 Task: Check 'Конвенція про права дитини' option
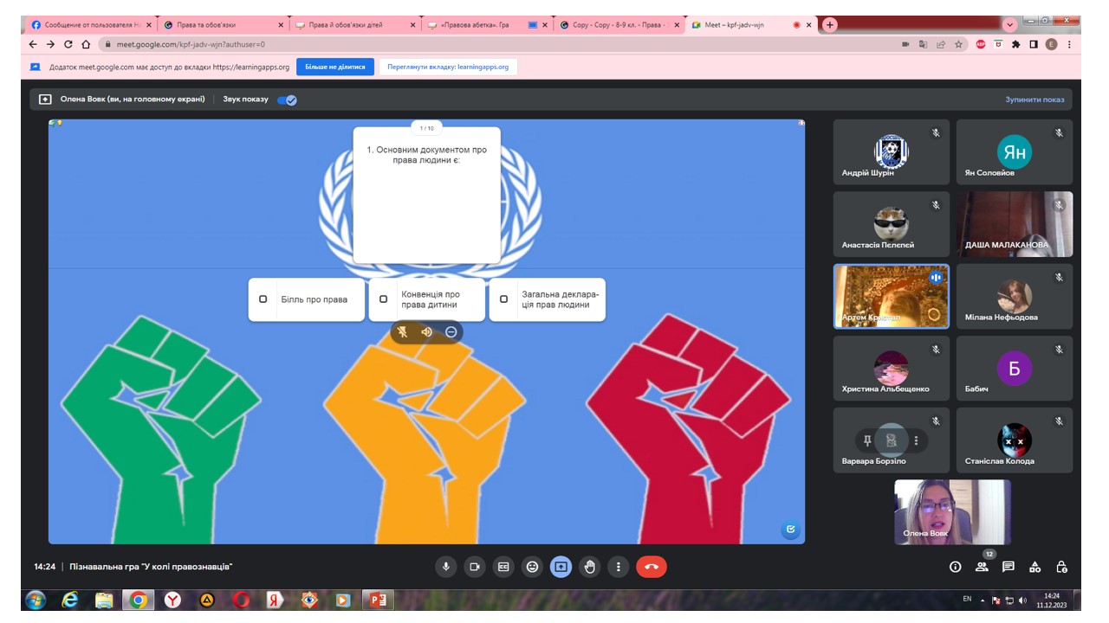384,299
